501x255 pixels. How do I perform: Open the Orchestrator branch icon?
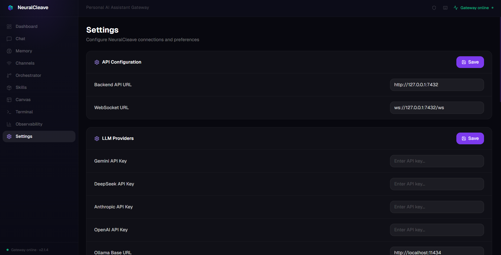(x=9, y=76)
